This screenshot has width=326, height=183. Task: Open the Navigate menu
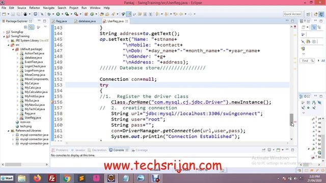coord(49,8)
